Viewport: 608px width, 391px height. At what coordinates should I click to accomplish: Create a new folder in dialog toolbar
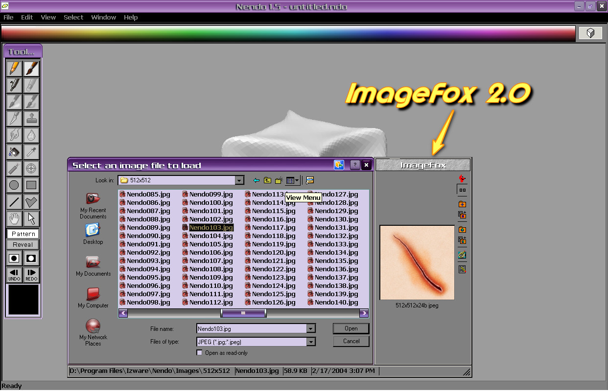click(x=279, y=180)
